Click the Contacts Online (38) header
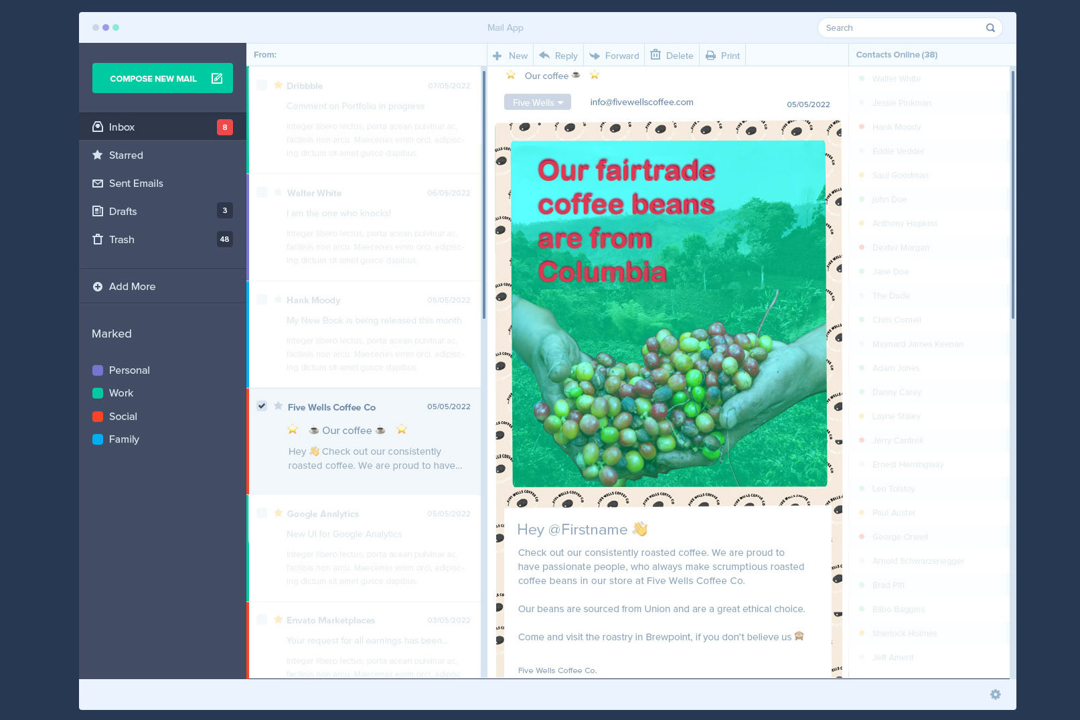Image resolution: width=1080 pixels, height=720 pixels. pos(897,55)
